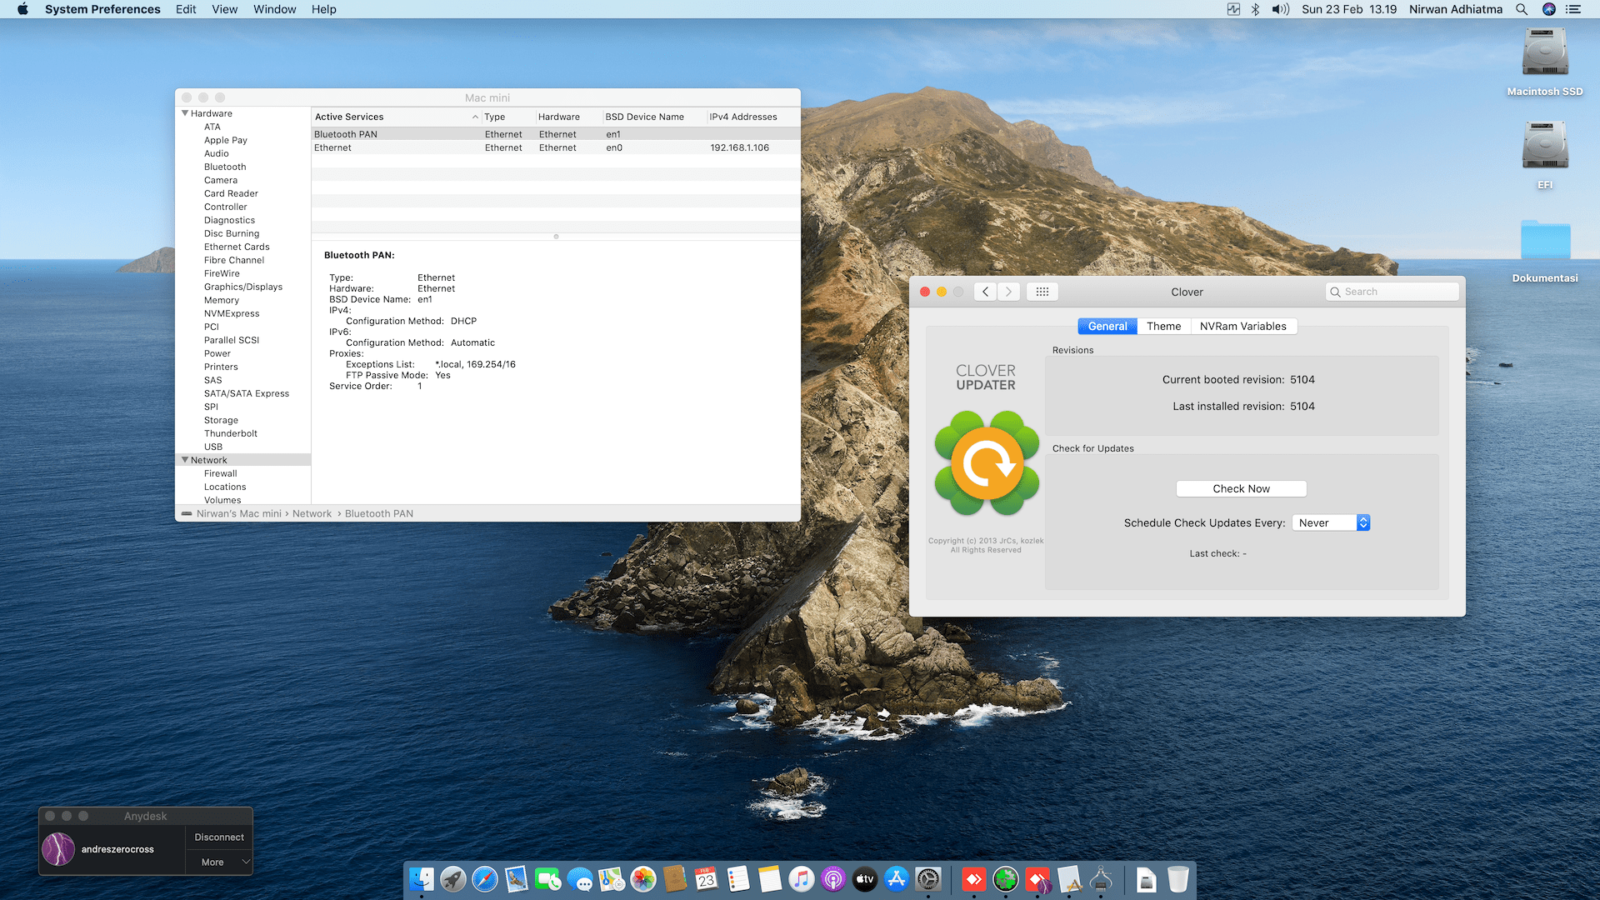Sort by Active Services column header

coord(397,117)
